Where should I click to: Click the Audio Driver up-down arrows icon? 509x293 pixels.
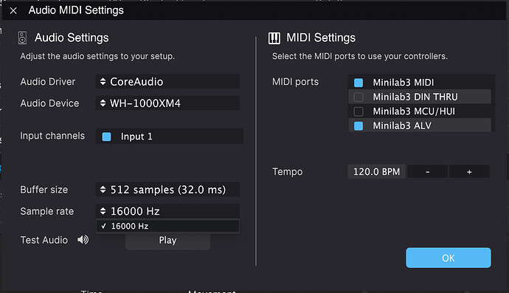point(103,81)
